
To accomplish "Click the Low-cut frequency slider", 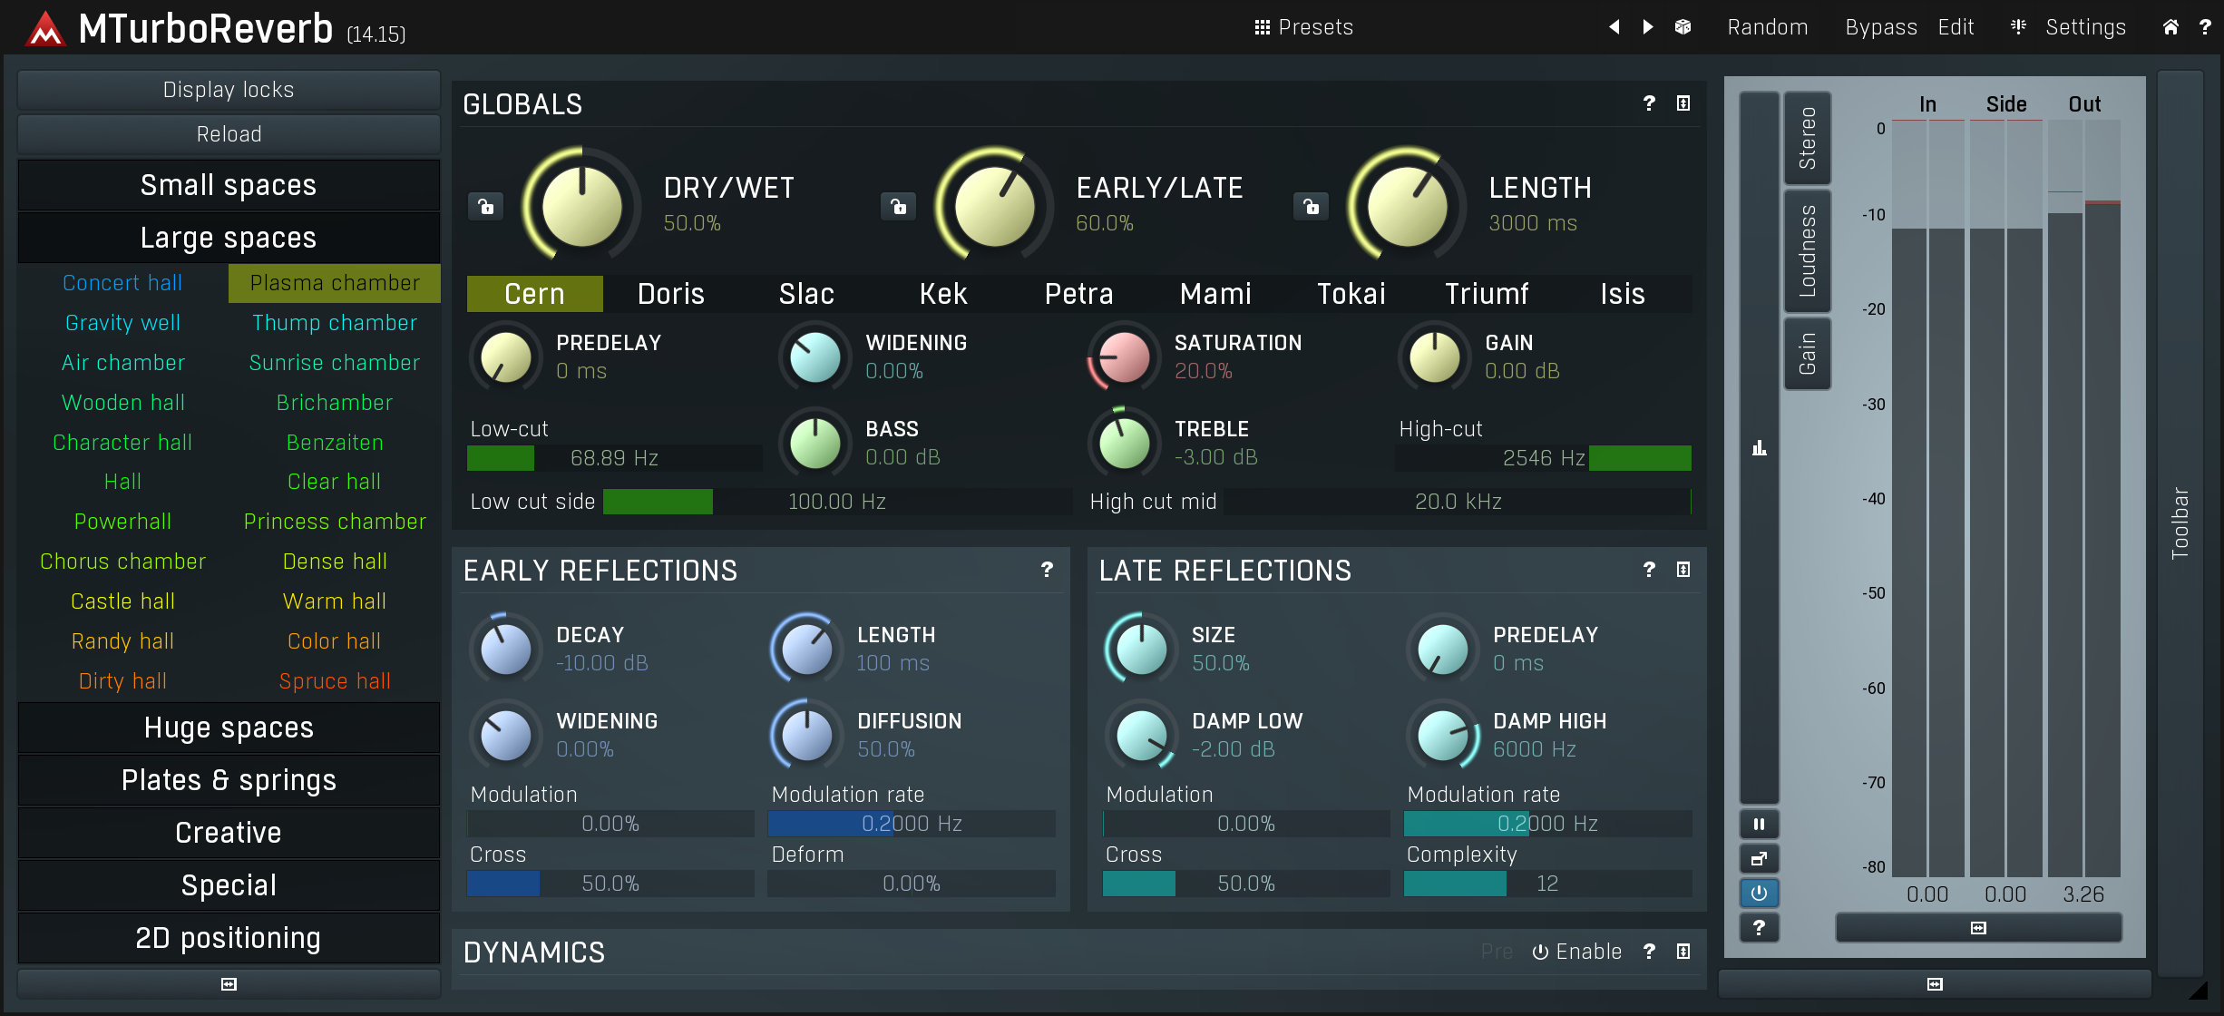I will [614, 458].
